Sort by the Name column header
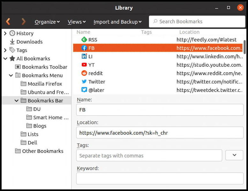The image size is (248, 191). click(83, 32)
